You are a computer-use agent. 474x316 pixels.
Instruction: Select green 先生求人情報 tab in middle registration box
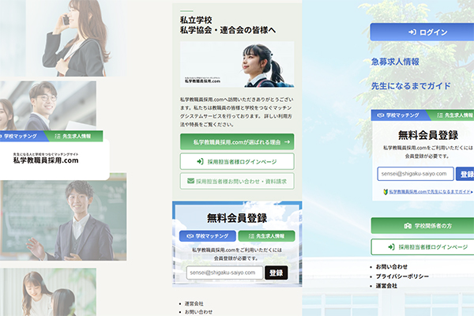tap(266, 236)
